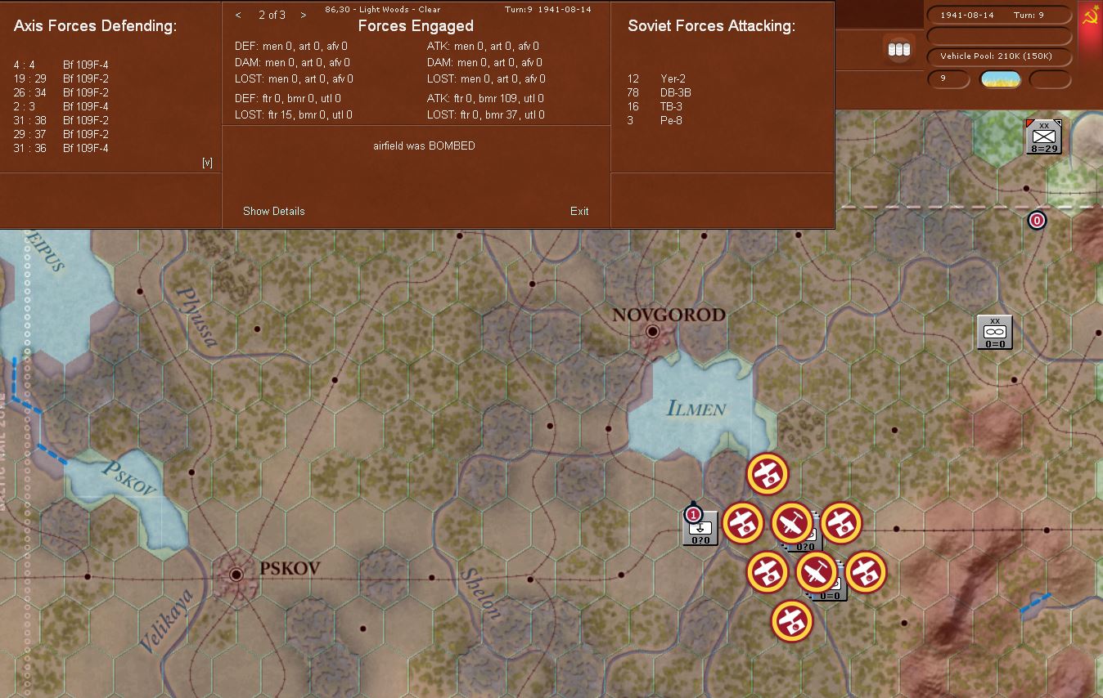Screen dimensions: 1103x698
Task: Click the Novgorod city marker
Action: click(x=653, y=331)
